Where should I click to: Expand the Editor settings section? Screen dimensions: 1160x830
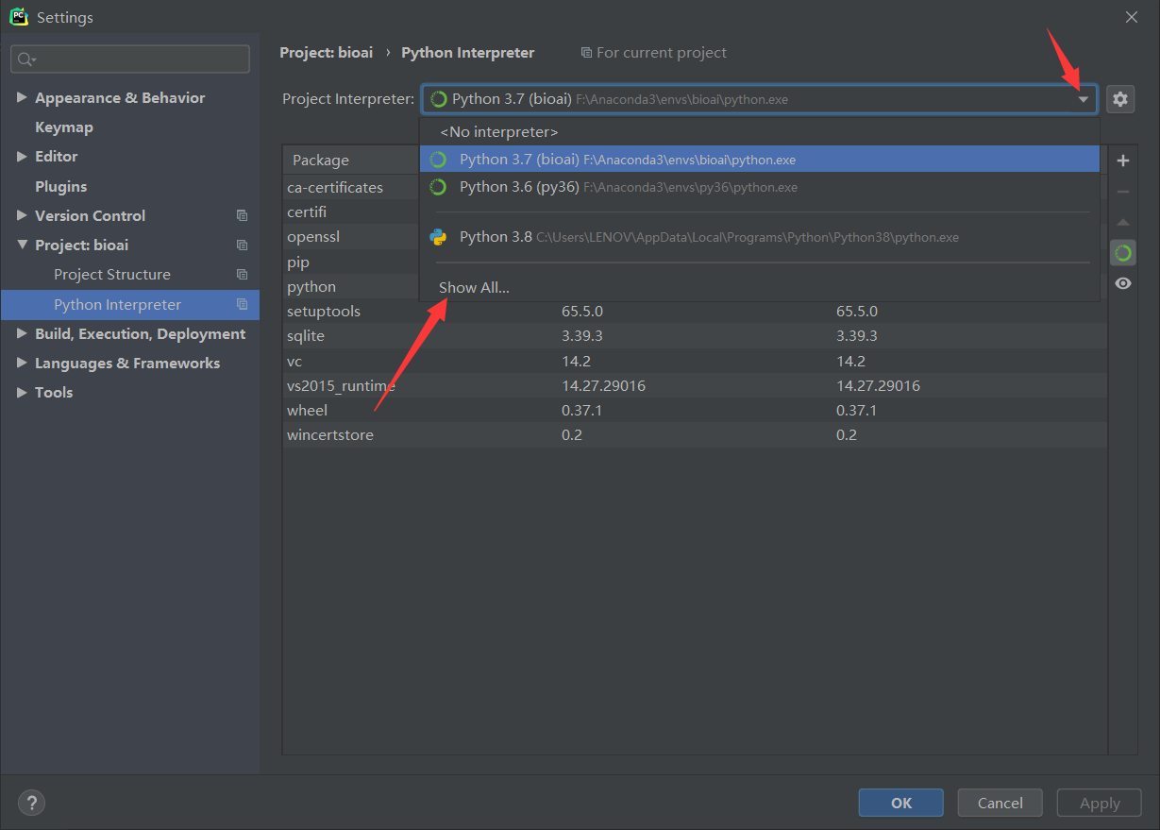[x=22, y=156]
